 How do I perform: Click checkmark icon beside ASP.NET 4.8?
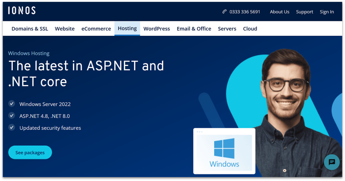(x=12, y=116)
